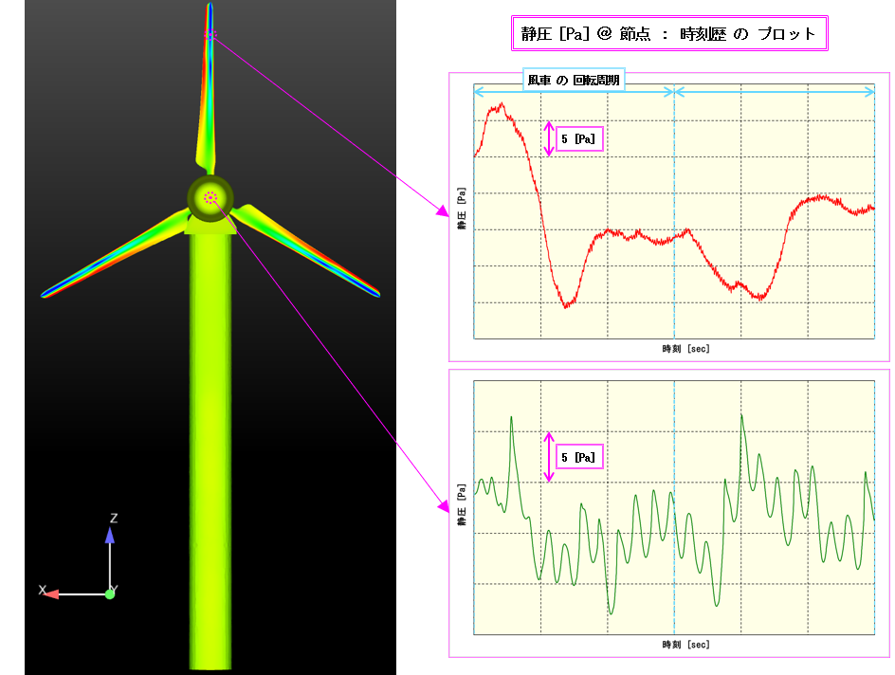The height and width of the screenshot is (675, 895).
Task: Click the magenta arrowhead pointing at the upper plot
Action: 442,210
